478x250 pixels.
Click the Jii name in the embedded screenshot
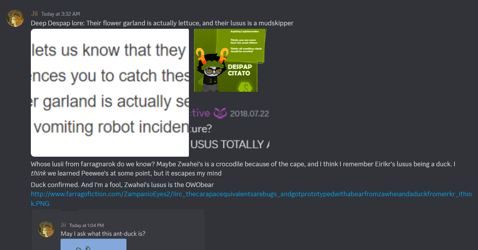[63, 225]
